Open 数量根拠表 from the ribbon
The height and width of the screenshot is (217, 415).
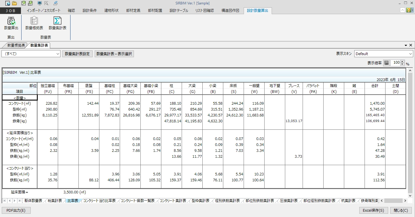[34, 23]
